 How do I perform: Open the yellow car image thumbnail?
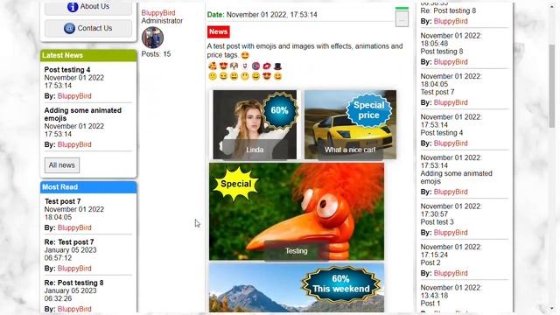click(x=350, y=124)
